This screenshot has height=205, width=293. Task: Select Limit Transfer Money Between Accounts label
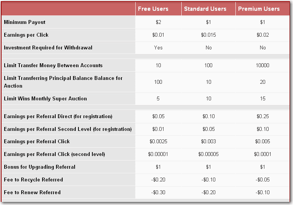(53, 65)
